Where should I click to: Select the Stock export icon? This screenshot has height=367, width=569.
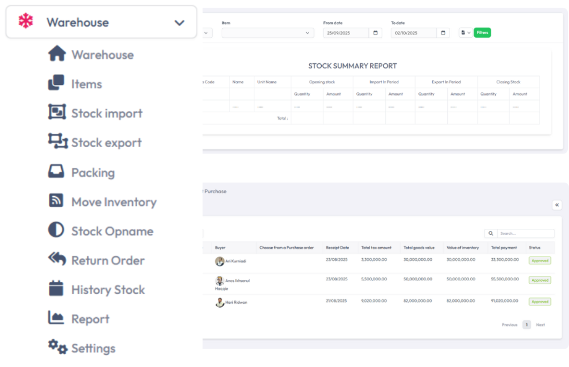(x=57, y=142)
